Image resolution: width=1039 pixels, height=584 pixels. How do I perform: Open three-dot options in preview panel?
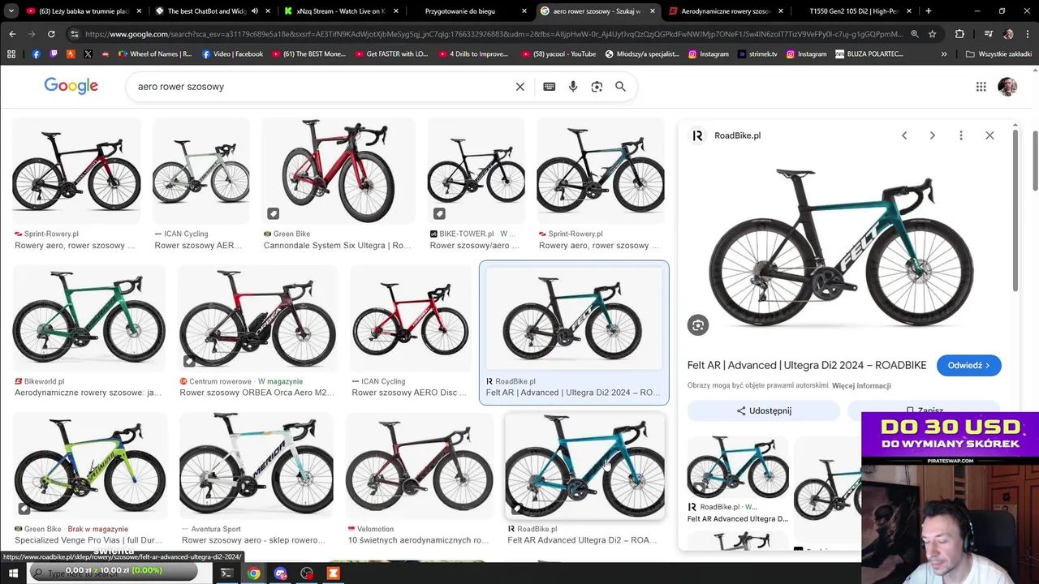(x=961, y=135)
